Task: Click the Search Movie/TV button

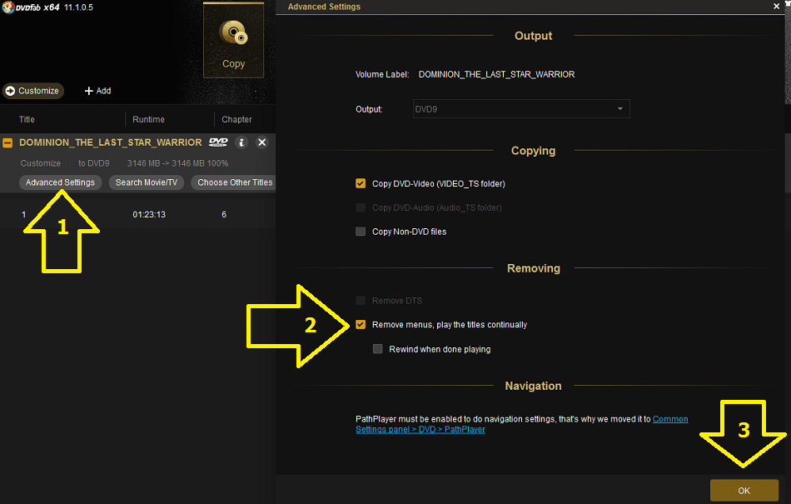Action: tap(147, 182)
